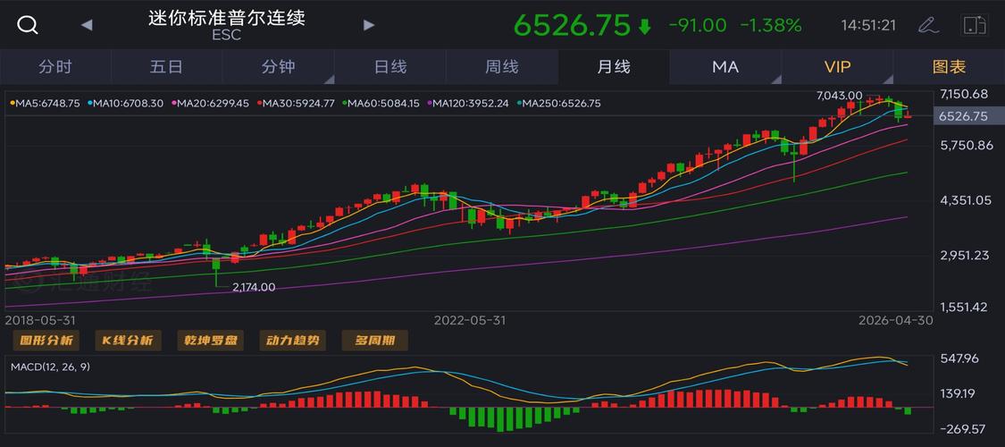Click the 多周期 button
This screenshot has width=1005, height=447.
coord(375,341)
